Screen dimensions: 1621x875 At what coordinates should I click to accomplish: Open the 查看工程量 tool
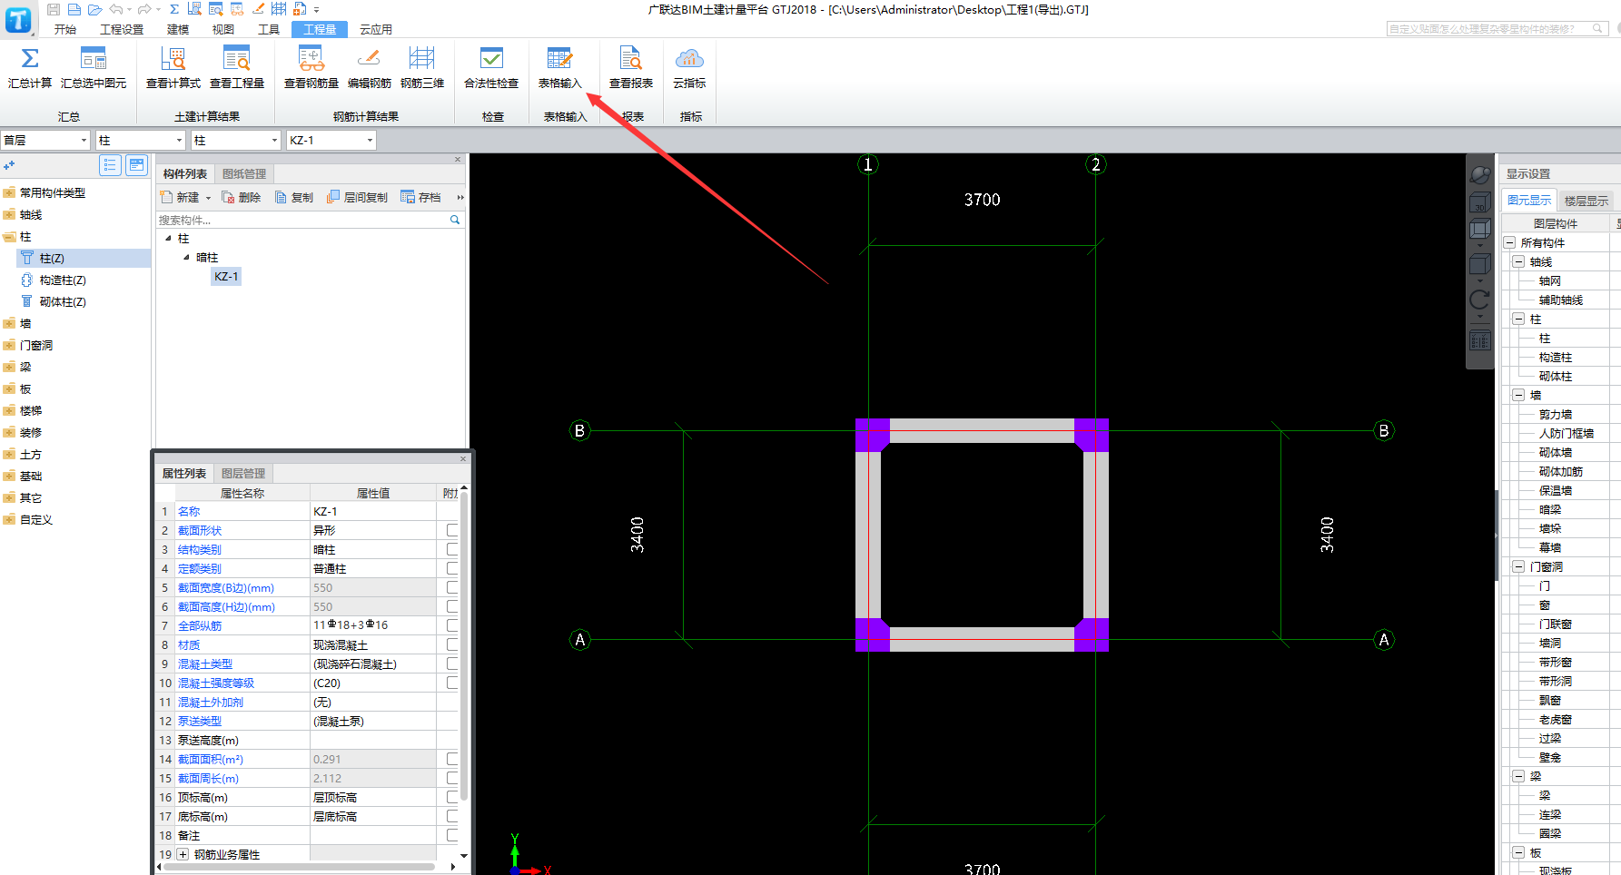(237, 68)
